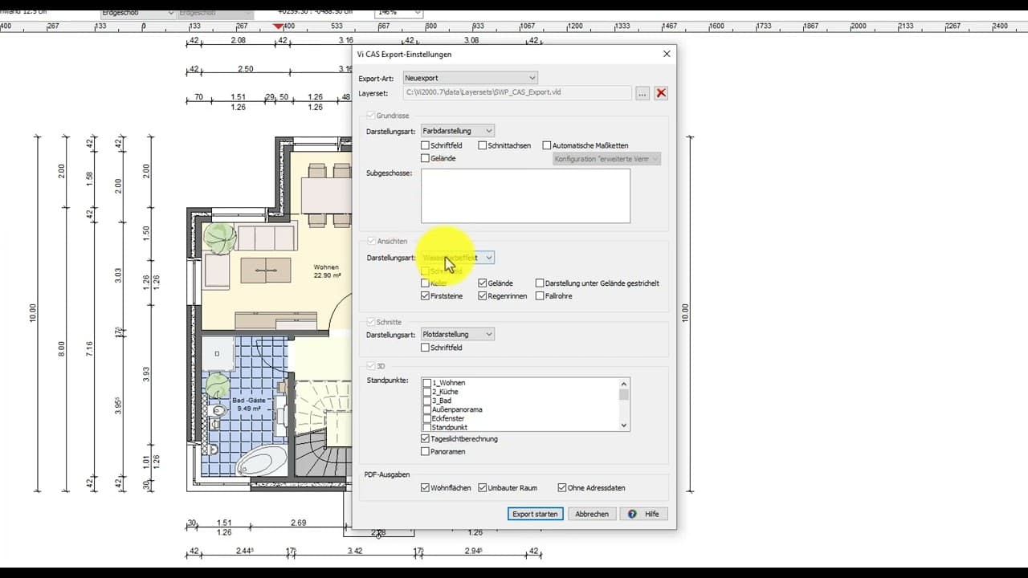Enable the Panoramen checkbox

point(426,451)
